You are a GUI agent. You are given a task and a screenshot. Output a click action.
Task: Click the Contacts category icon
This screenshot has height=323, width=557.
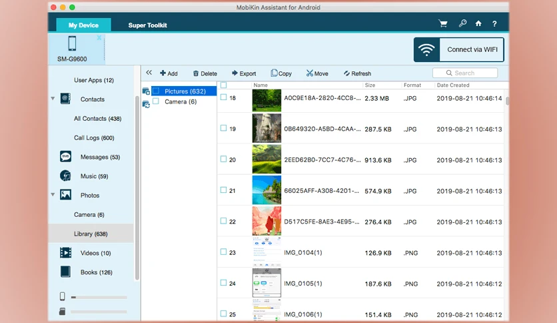point(65,99)
